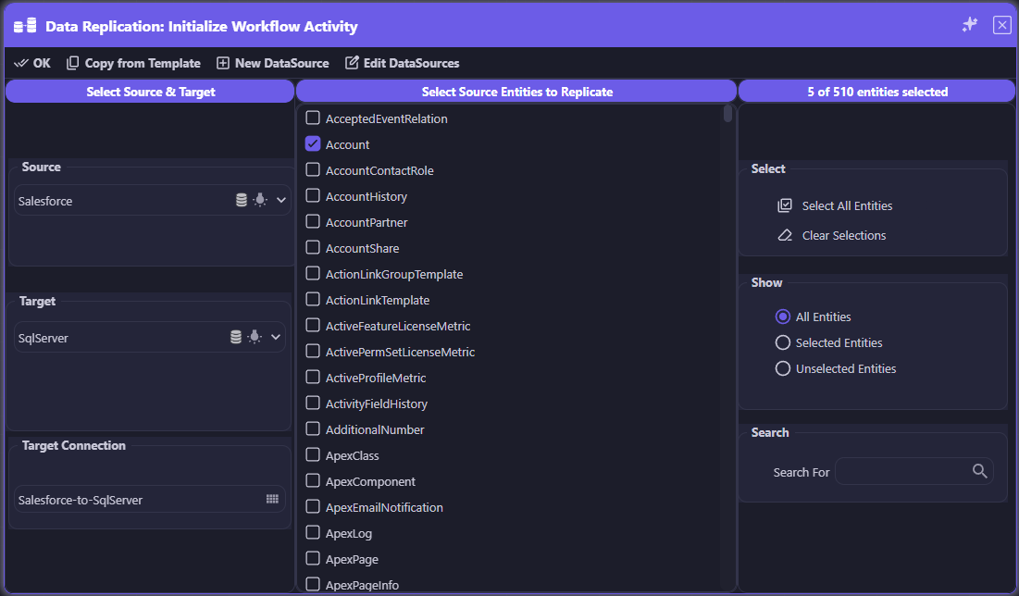1019x596 pixels.
Task: Click the database icon in Salesforce source field
Action: tap(242, 200)
